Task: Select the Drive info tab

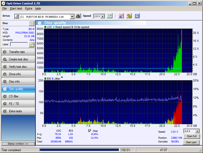Action: 18,74
